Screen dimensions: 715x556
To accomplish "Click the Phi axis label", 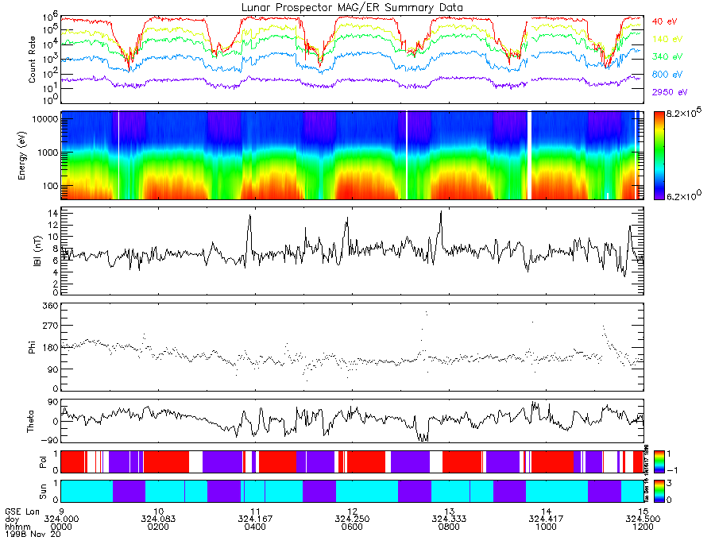I will (32, 347).
